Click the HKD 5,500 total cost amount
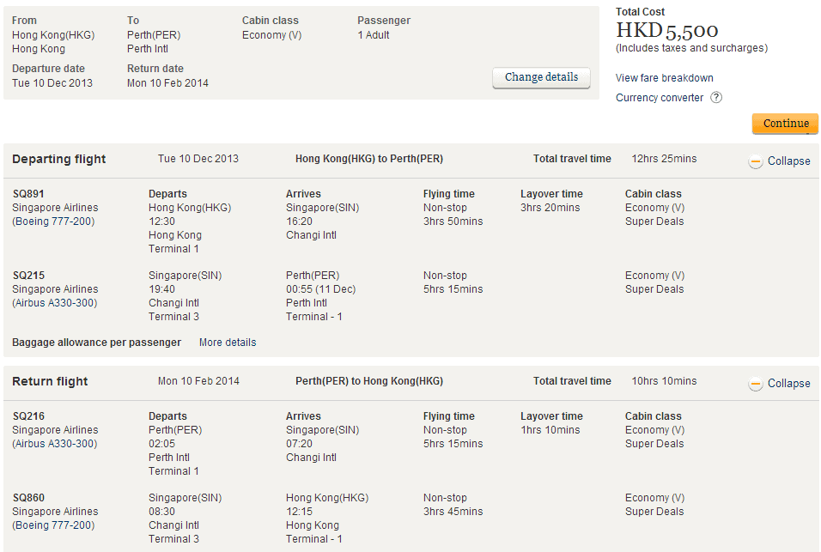Viewport: 821px width, 552px height. [666, 31]
